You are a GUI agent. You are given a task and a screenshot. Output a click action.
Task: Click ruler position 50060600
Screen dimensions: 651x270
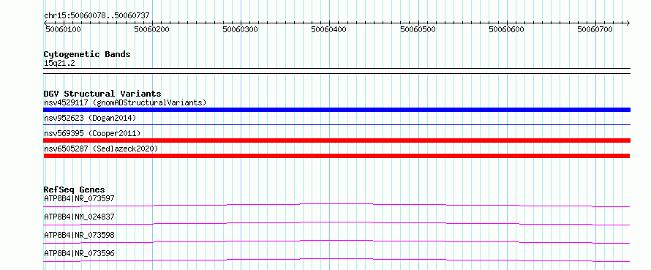click(506, 29)
